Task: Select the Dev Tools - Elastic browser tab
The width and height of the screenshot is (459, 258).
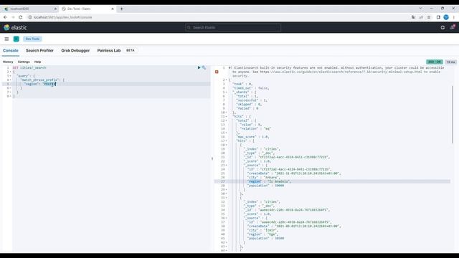Action: (87, 9)
